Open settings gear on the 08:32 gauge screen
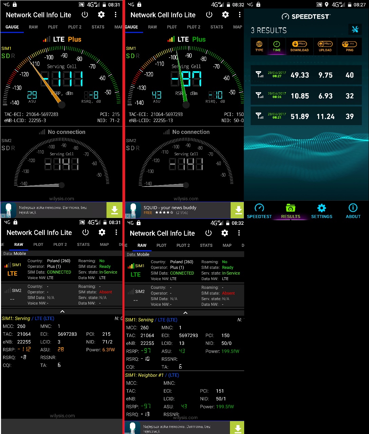This screenshot has width=369, height=434. point(225,15)
